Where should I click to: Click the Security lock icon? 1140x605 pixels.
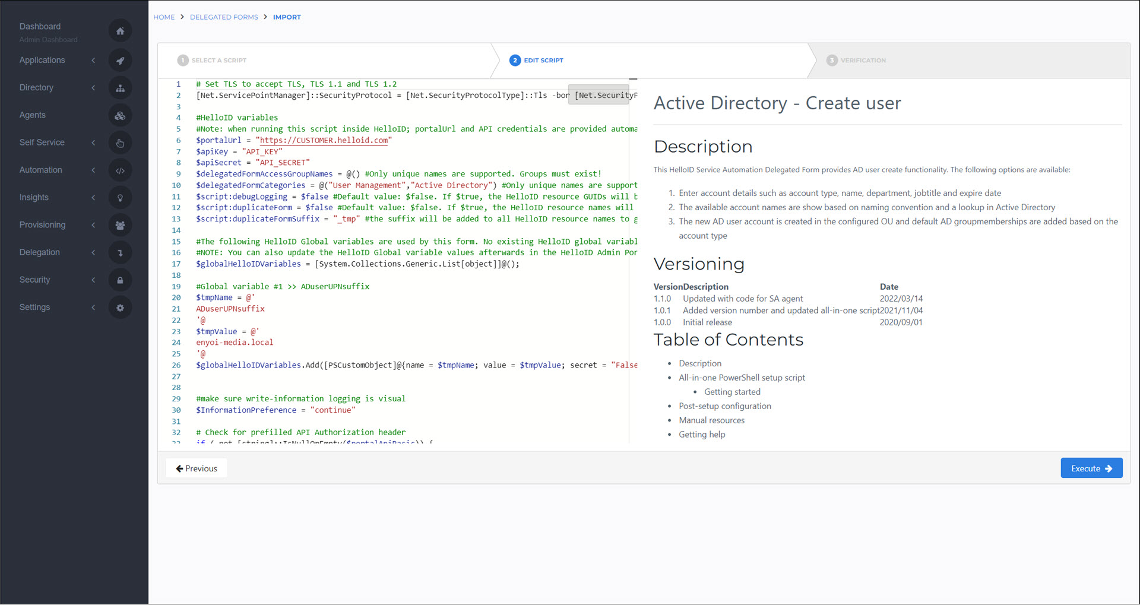pyautogui.click(x=120, y=280)
